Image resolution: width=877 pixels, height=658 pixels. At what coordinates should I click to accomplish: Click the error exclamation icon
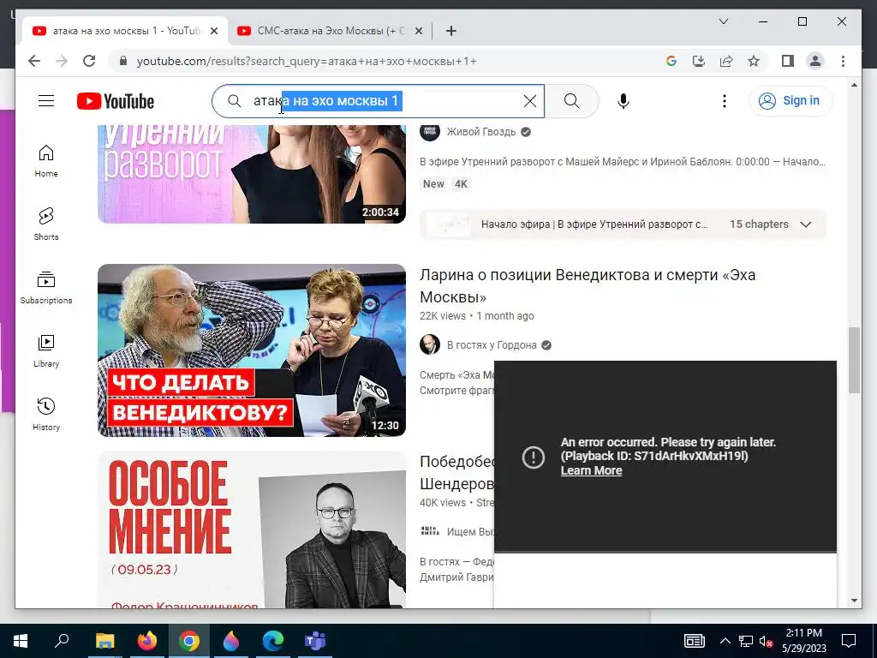pyautogui.click(x=533, y=457)
